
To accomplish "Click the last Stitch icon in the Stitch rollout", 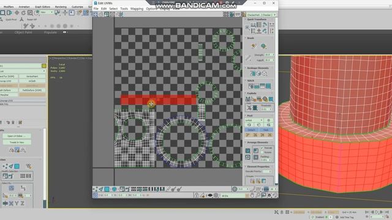I will [x=268, y=86].
